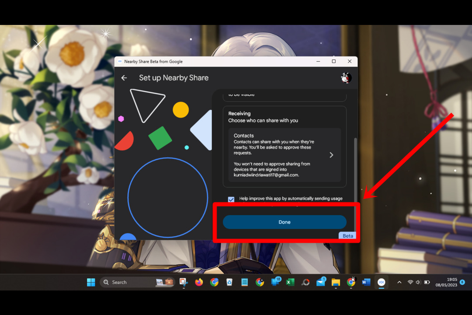Open the taskbar app showing badge 18
The width and height of the screenshot is (472, 315).
(275, 282)
